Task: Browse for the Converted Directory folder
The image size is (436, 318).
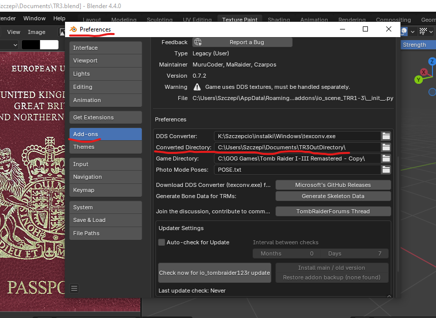Action: pyautogui.click(x=386, y=147)
